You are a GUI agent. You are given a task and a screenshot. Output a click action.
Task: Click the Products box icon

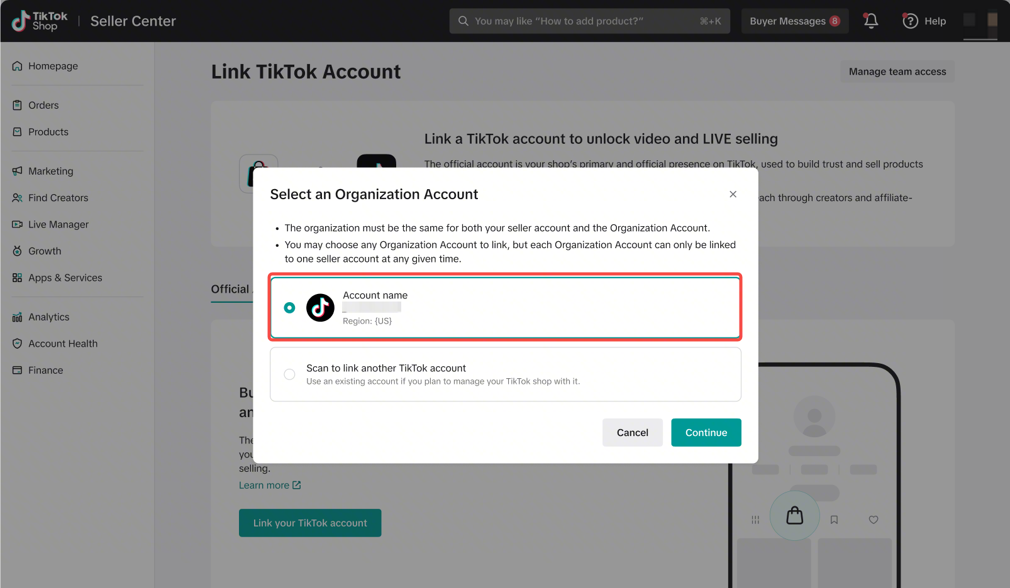coord(17,132)
